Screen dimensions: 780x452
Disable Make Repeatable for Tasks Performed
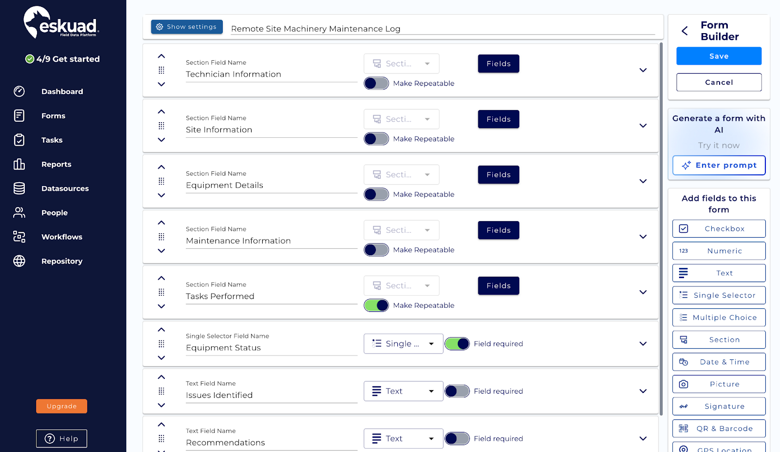(376, 305)
